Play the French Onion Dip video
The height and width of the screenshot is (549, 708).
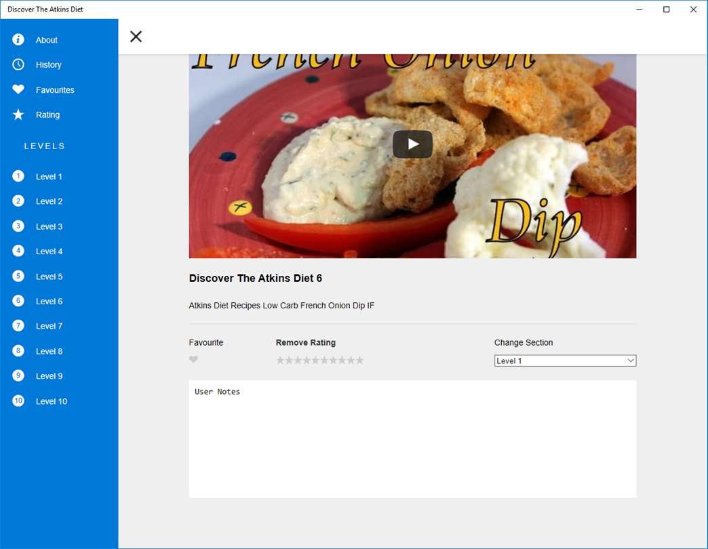(x=412, y=144)
